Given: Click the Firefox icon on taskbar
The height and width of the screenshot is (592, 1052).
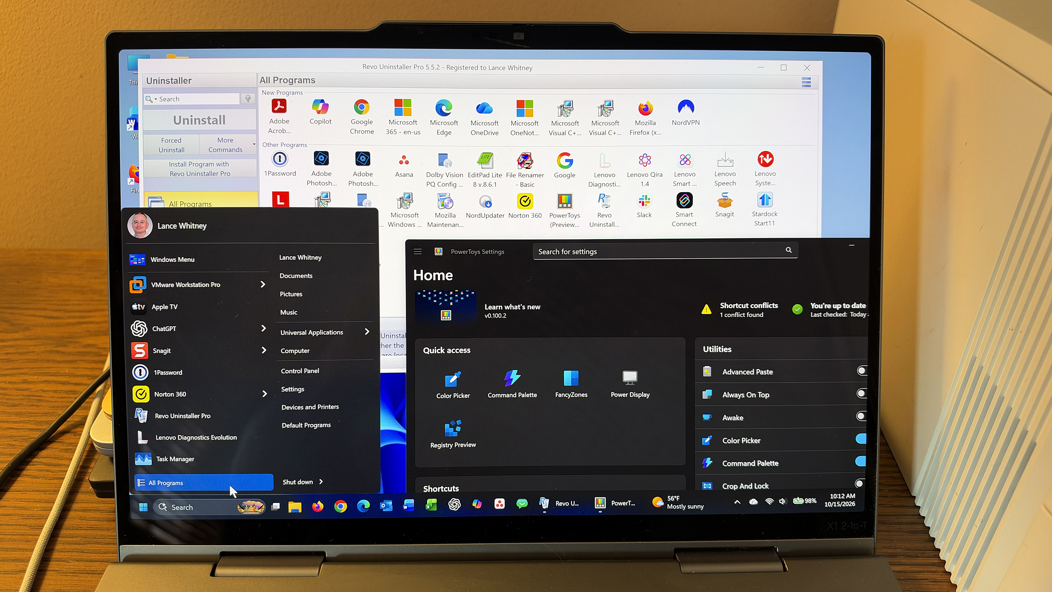Looking at the screenshot, I should [317, 507].
